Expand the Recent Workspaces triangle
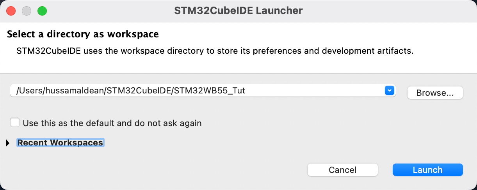Viewport: 477px width, 190px height. (8, 143)
